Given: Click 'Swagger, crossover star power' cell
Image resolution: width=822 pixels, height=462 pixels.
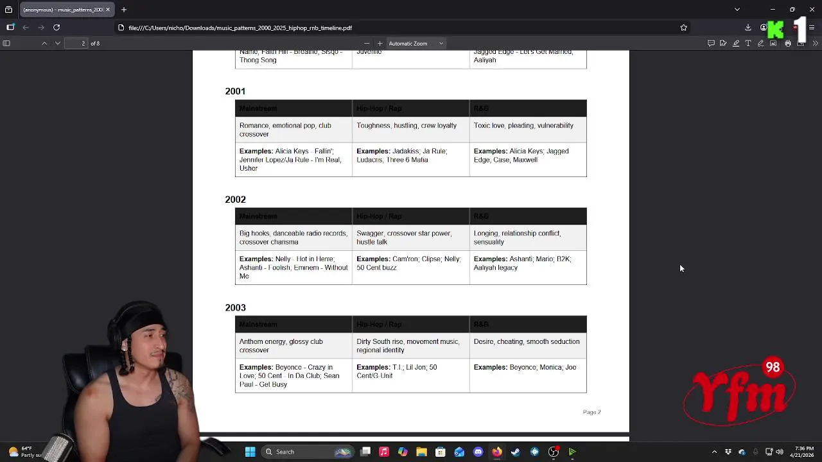Looking at the screenshot, I should [411, 237].
